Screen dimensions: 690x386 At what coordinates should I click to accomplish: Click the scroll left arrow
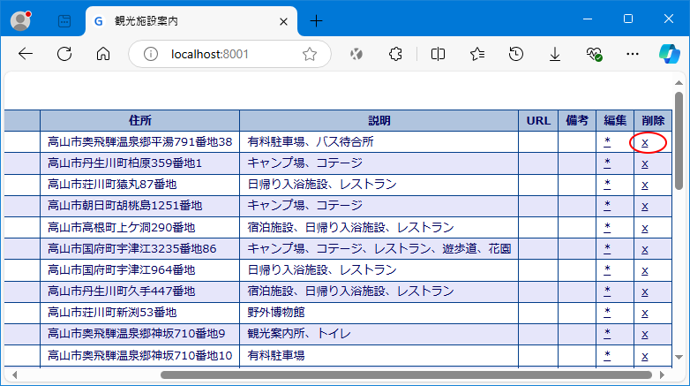(x=14, y=375)
